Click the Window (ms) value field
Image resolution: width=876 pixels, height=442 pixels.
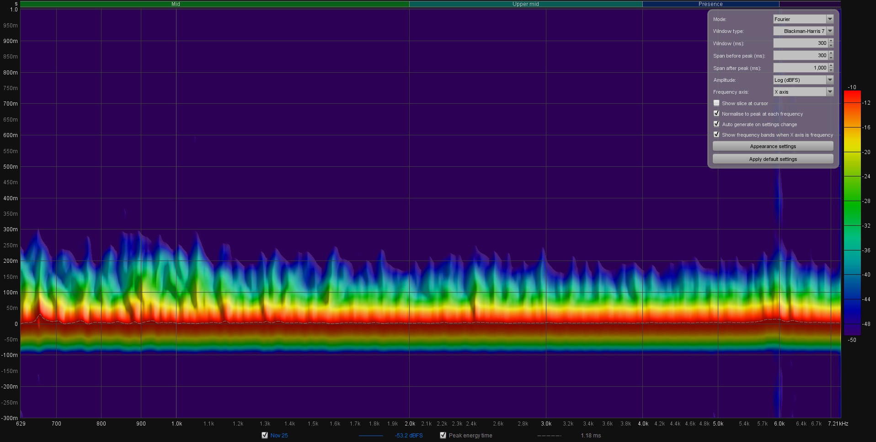800,43
